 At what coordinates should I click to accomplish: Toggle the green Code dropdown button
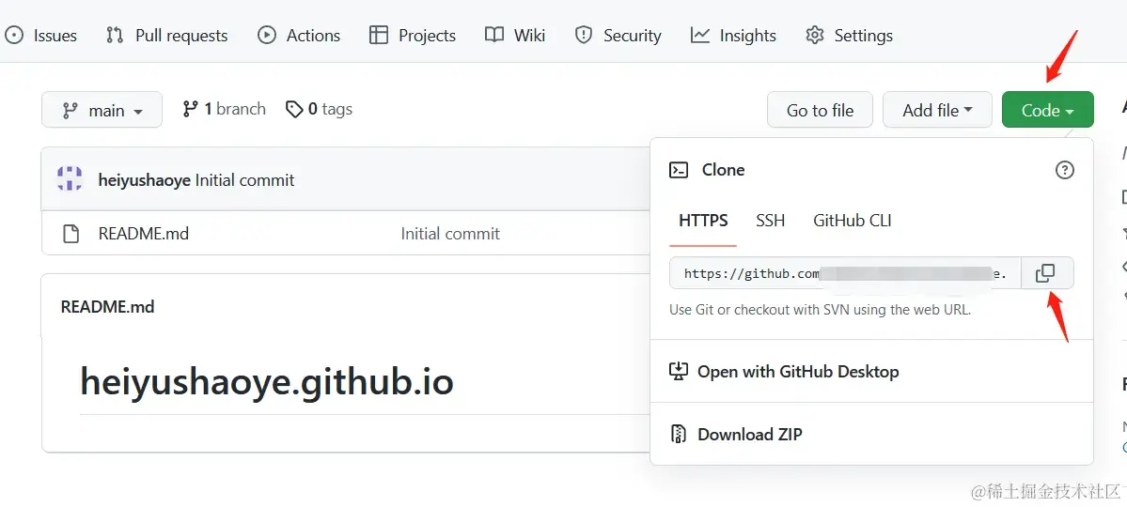coord(1048,110)
